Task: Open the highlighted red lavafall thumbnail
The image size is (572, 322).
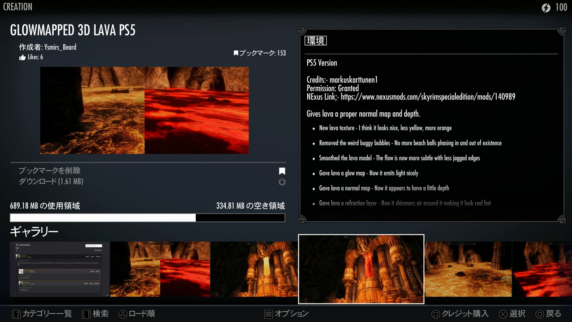Action: coord(361,269)
